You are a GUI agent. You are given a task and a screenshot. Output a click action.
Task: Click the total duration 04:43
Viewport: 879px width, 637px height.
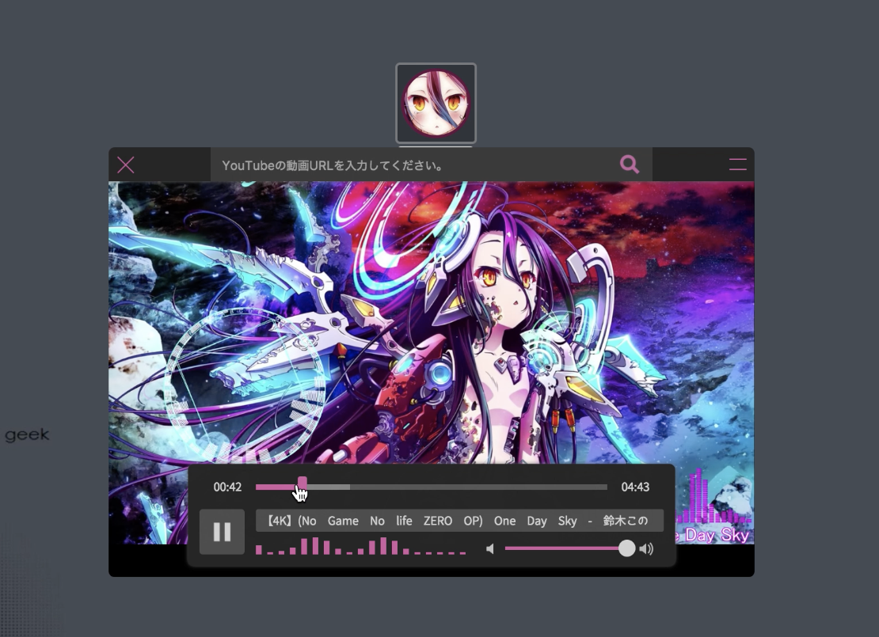pos(635,487)
